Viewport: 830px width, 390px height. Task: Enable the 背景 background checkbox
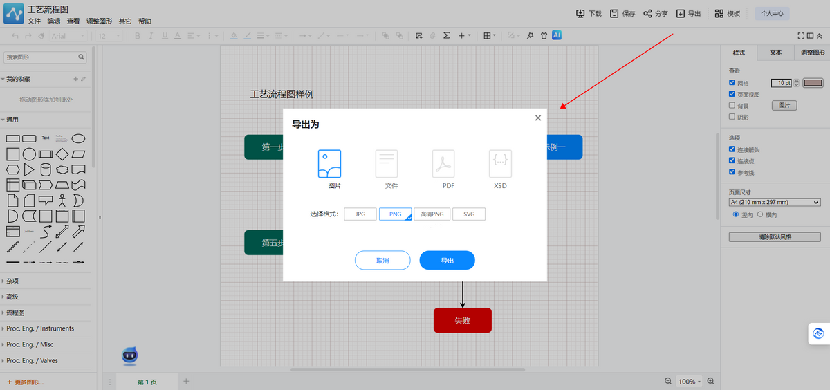coord(732,106)
